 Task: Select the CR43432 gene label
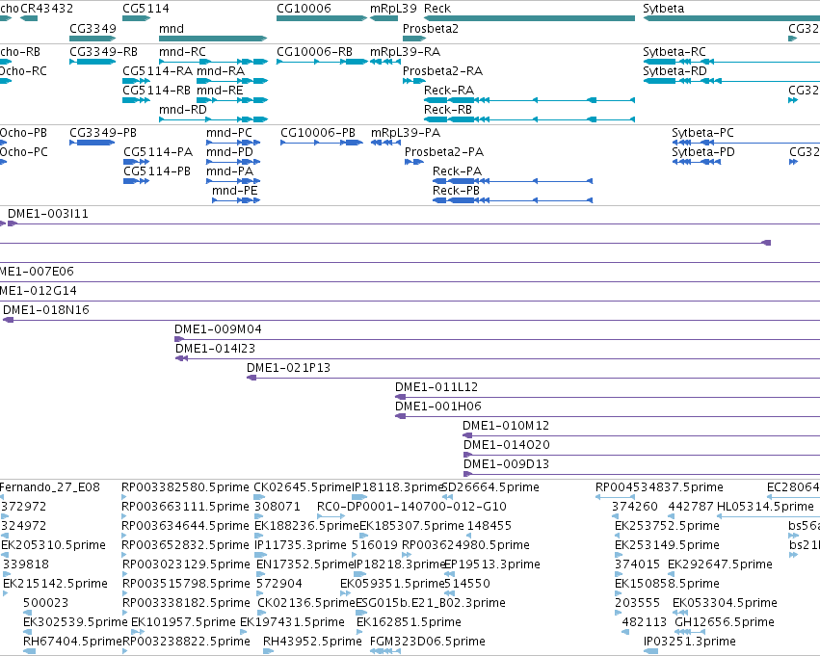tap(46, 9)
